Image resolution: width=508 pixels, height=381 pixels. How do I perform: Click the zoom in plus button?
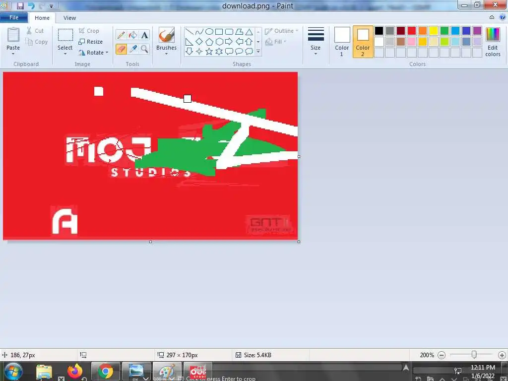click(x=502, y=355)
